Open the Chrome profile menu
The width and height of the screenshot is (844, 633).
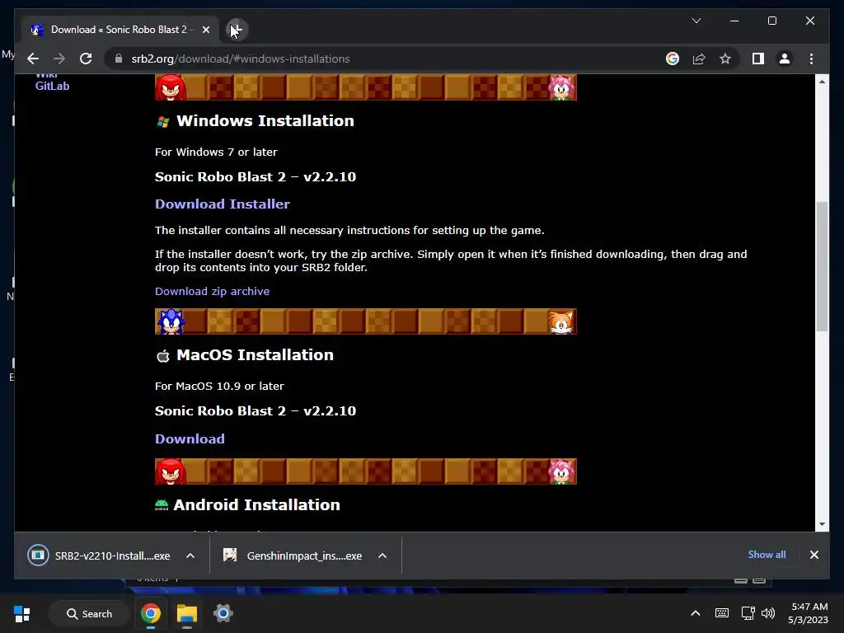pos(785,59)
